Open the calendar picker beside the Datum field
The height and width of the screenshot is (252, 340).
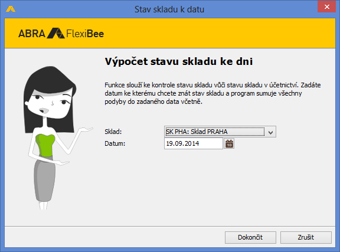[229, 143]
